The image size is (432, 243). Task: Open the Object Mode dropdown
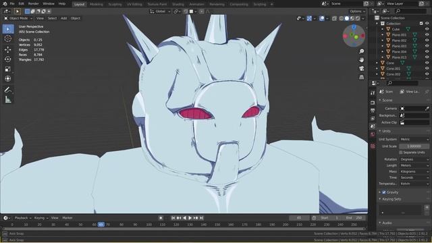point(18,18)
